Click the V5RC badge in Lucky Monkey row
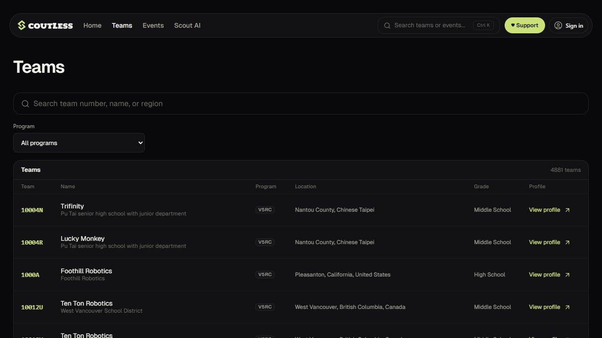The width and height of the screenshot is (602, 338). (x=265, y=242)
